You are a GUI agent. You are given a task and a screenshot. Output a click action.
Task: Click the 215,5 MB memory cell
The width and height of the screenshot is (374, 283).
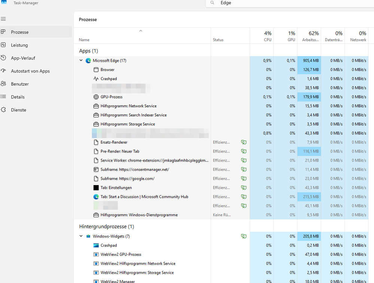309,197
